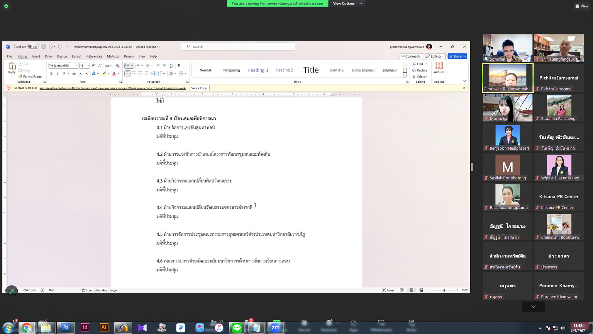Toggle Bold formatting
Screen dimensions: 593x334
(x=51, y=73)
